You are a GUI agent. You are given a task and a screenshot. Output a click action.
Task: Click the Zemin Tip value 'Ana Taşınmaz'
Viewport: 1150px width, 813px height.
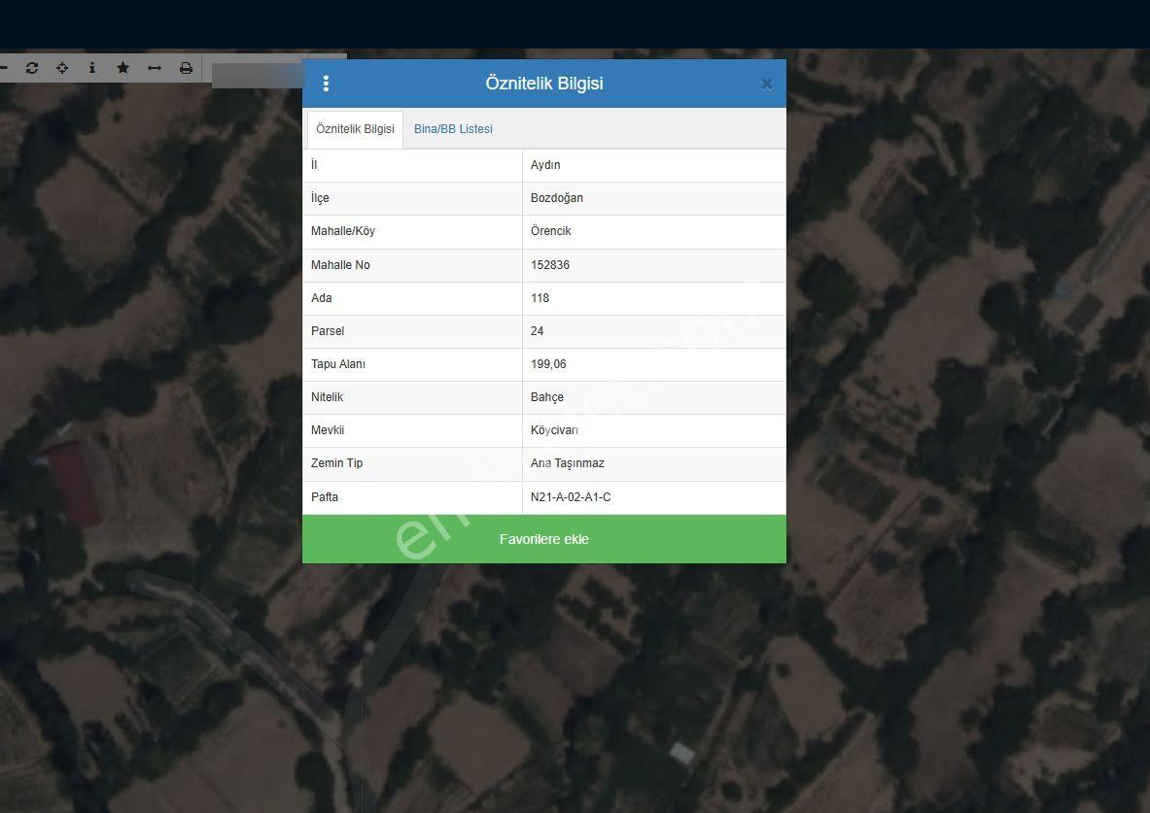pos(568,462)
